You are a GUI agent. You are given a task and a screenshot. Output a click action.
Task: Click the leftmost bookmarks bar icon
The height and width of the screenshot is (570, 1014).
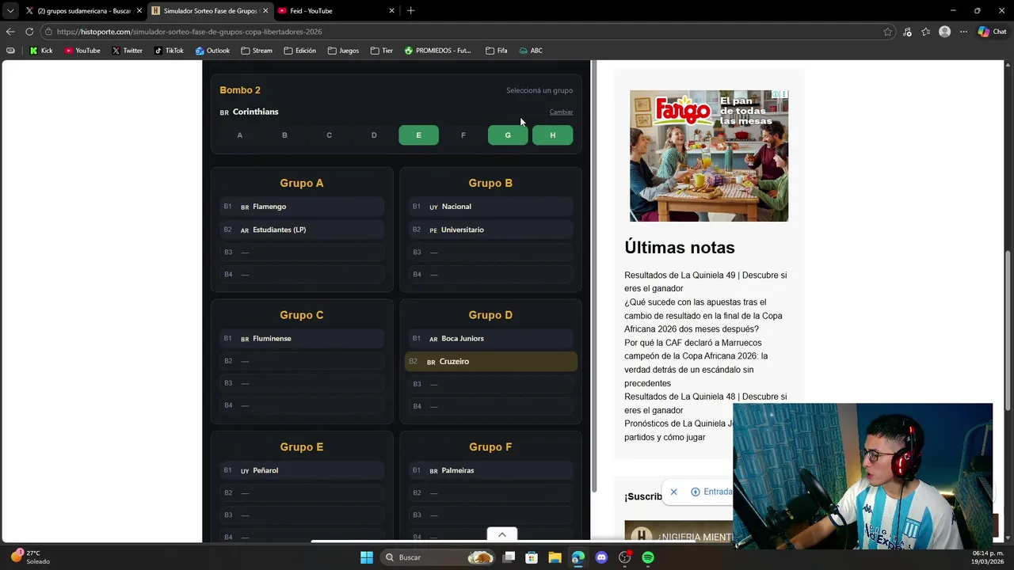pyautogui.click(x=10, y=51)
